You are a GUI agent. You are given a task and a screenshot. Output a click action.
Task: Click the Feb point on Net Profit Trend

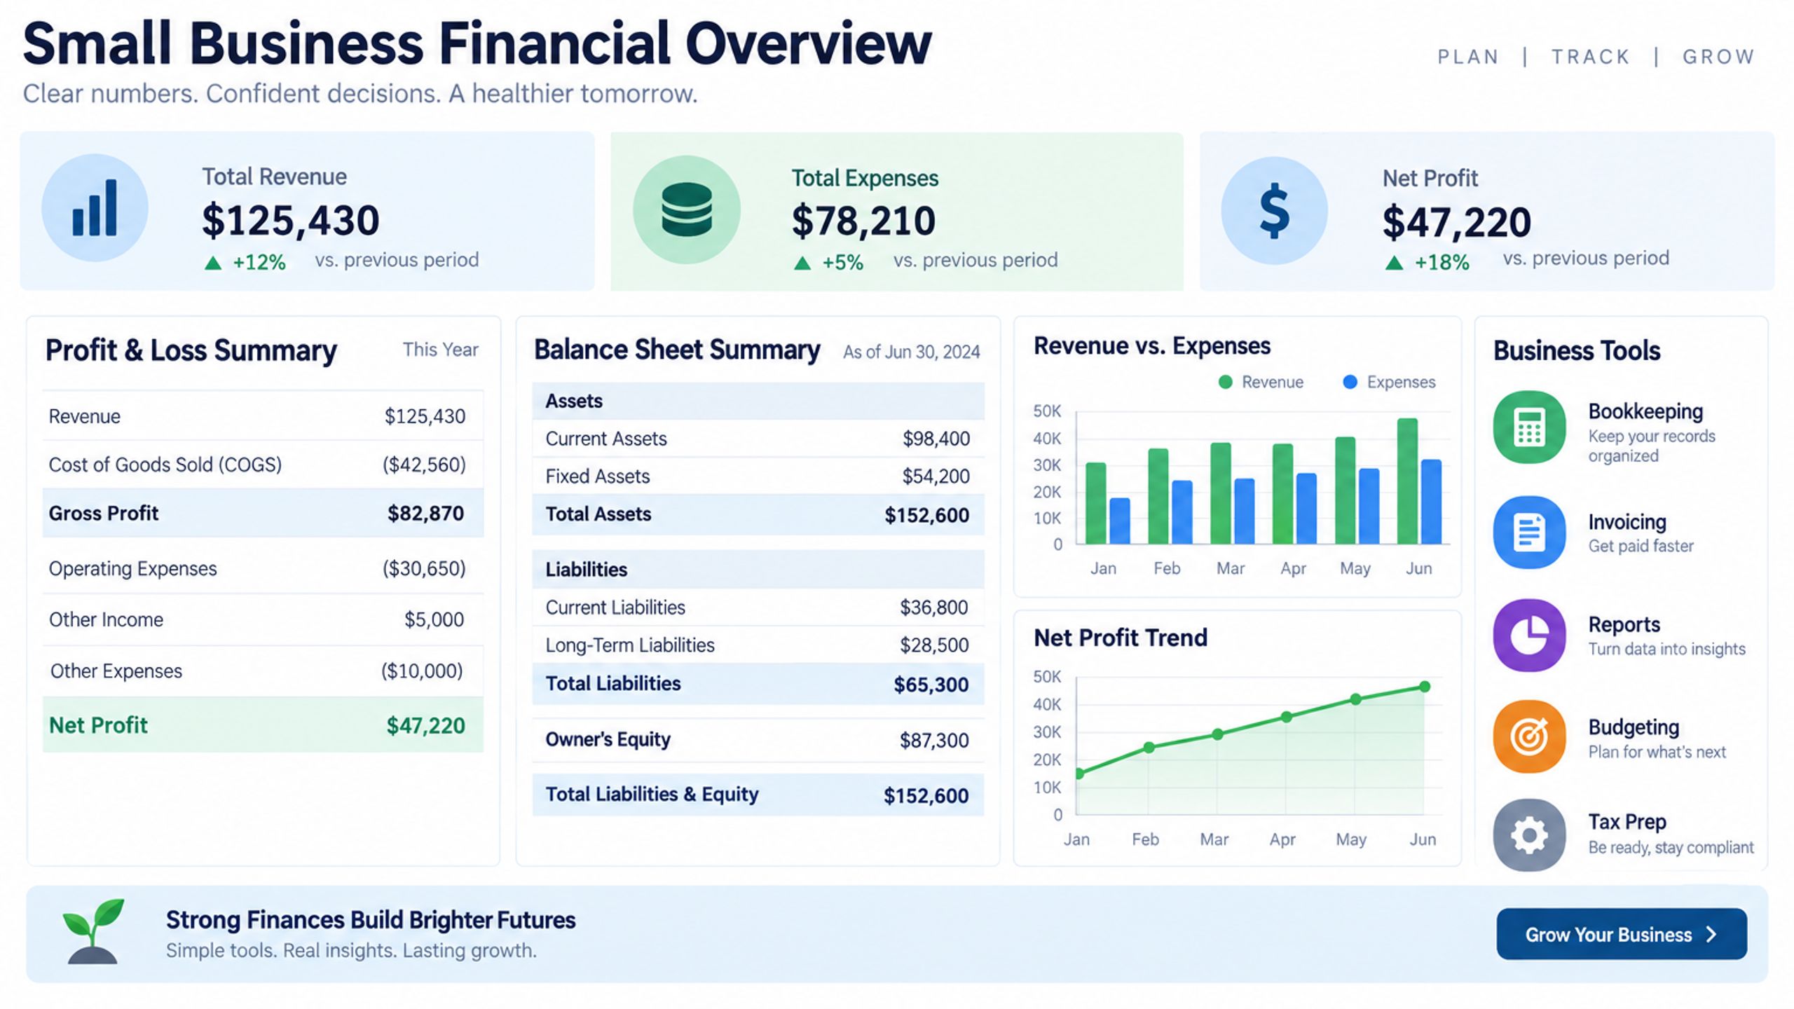click(1149, 748)
